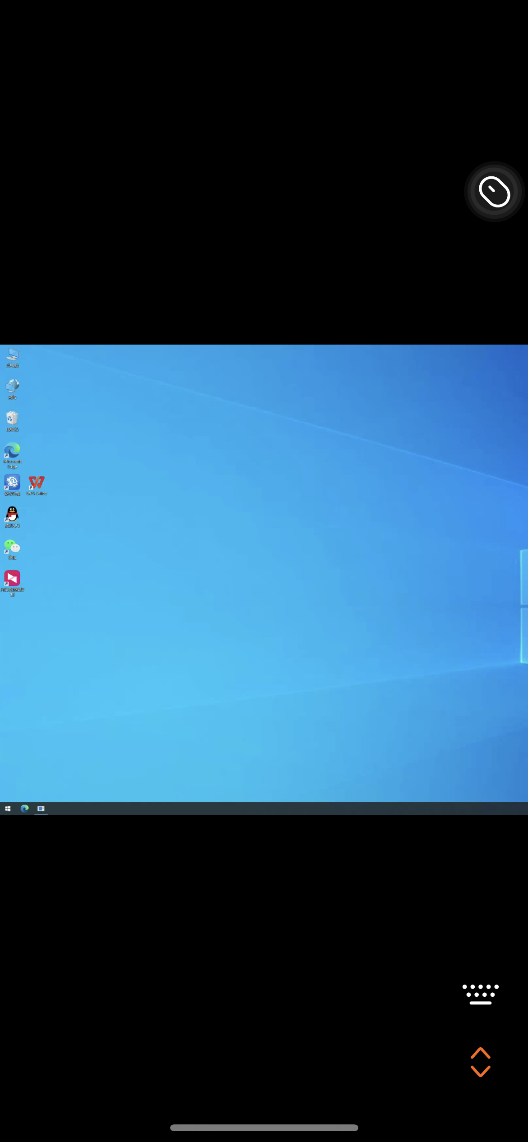Open the Network (网络) desktop icon
Image resolution: width=528 pixels, height=1142 pixels.
tap(12, 388)
